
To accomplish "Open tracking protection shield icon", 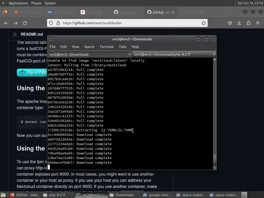I will [x=51, y=23].
